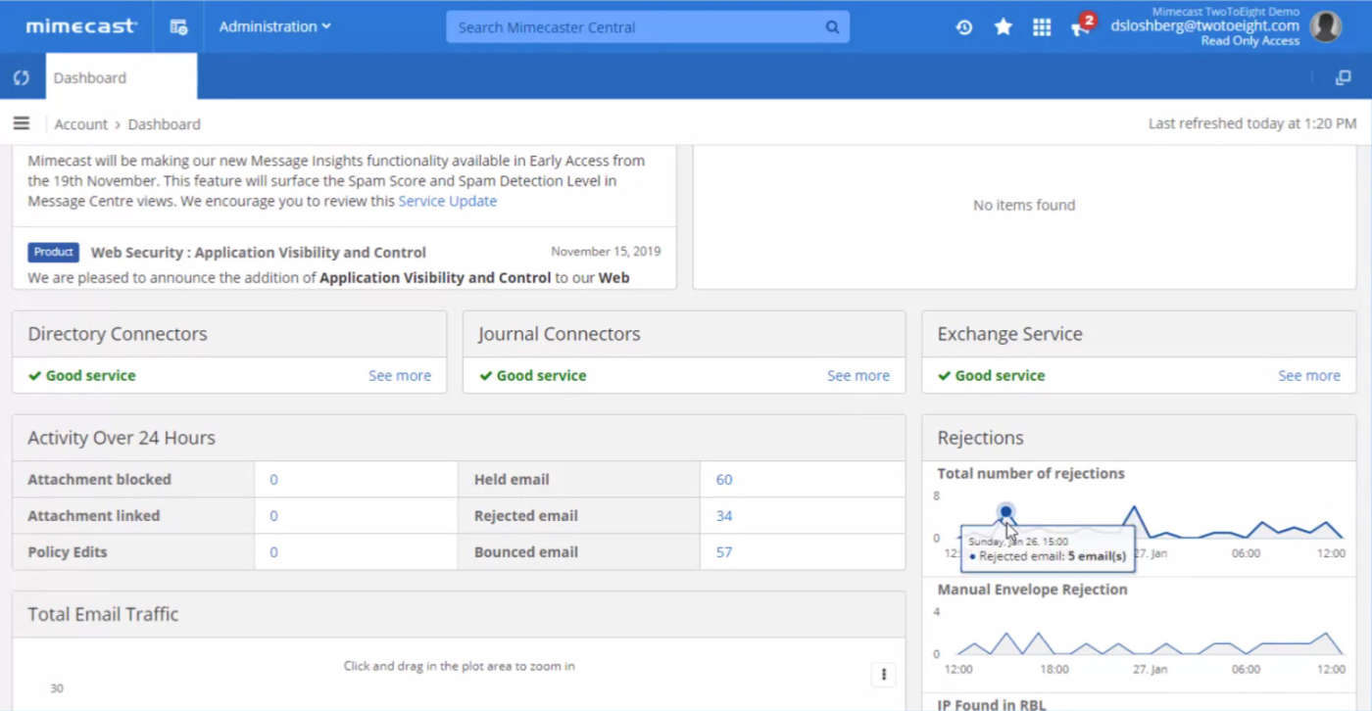Open the apps grid icon

tap(1042, 27)
